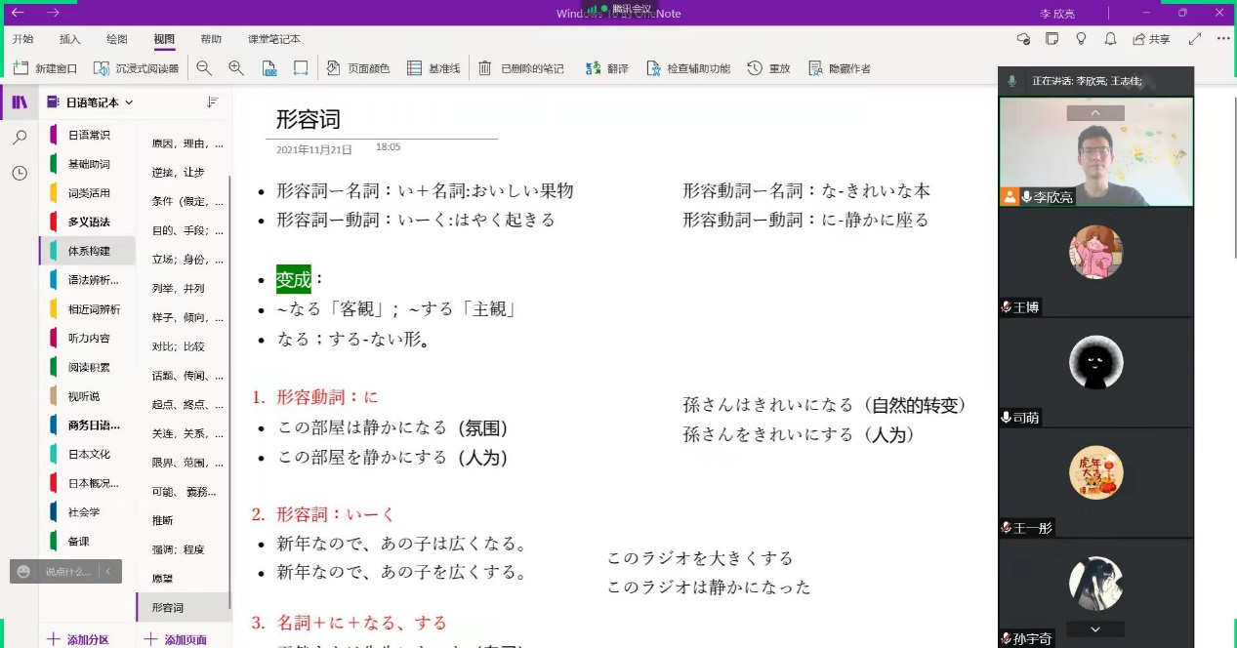Click the Translate (翻译) tool
Image resolution: width=1237 pixels, height=648 pixels.
tap(606, 68)
